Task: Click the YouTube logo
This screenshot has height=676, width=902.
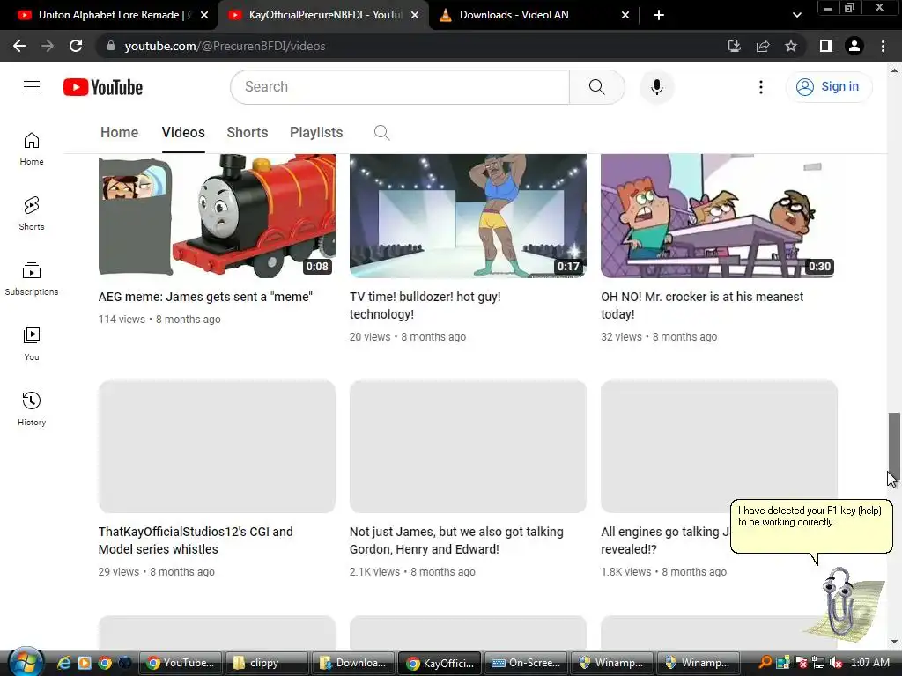Action: click(103, 87)
